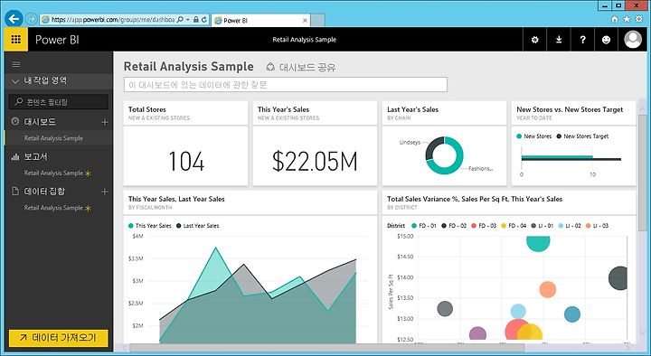The height and width of the screenshot is (356, 651).
Task: Click the address bar search magnifier icon
Action: tap(180, 20)
